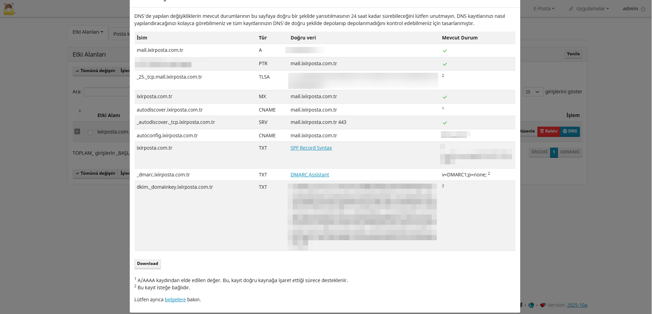Switch to the Posta tab
Viewport: 652px width, 314px height.
pos(120,34)
